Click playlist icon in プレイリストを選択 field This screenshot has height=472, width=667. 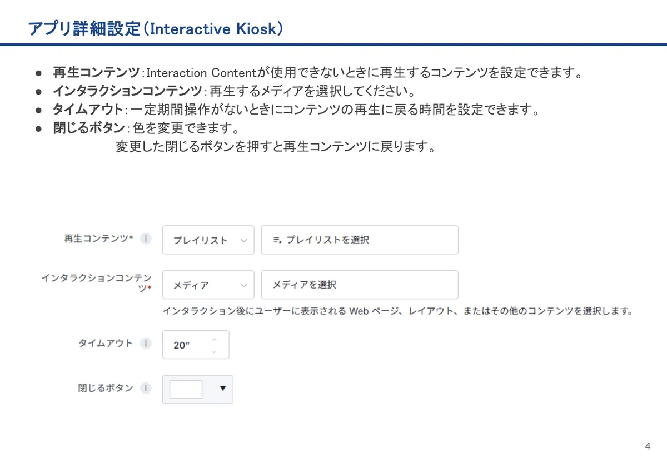click(x=277, y=240)
